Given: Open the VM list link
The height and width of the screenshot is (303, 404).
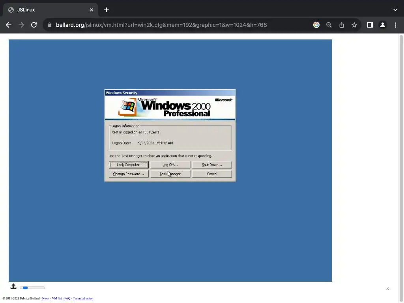Looking at the screenshot, I should pos(57,298).
